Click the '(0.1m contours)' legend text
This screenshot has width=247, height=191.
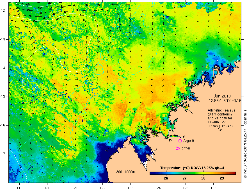click(x=220, y=114)
